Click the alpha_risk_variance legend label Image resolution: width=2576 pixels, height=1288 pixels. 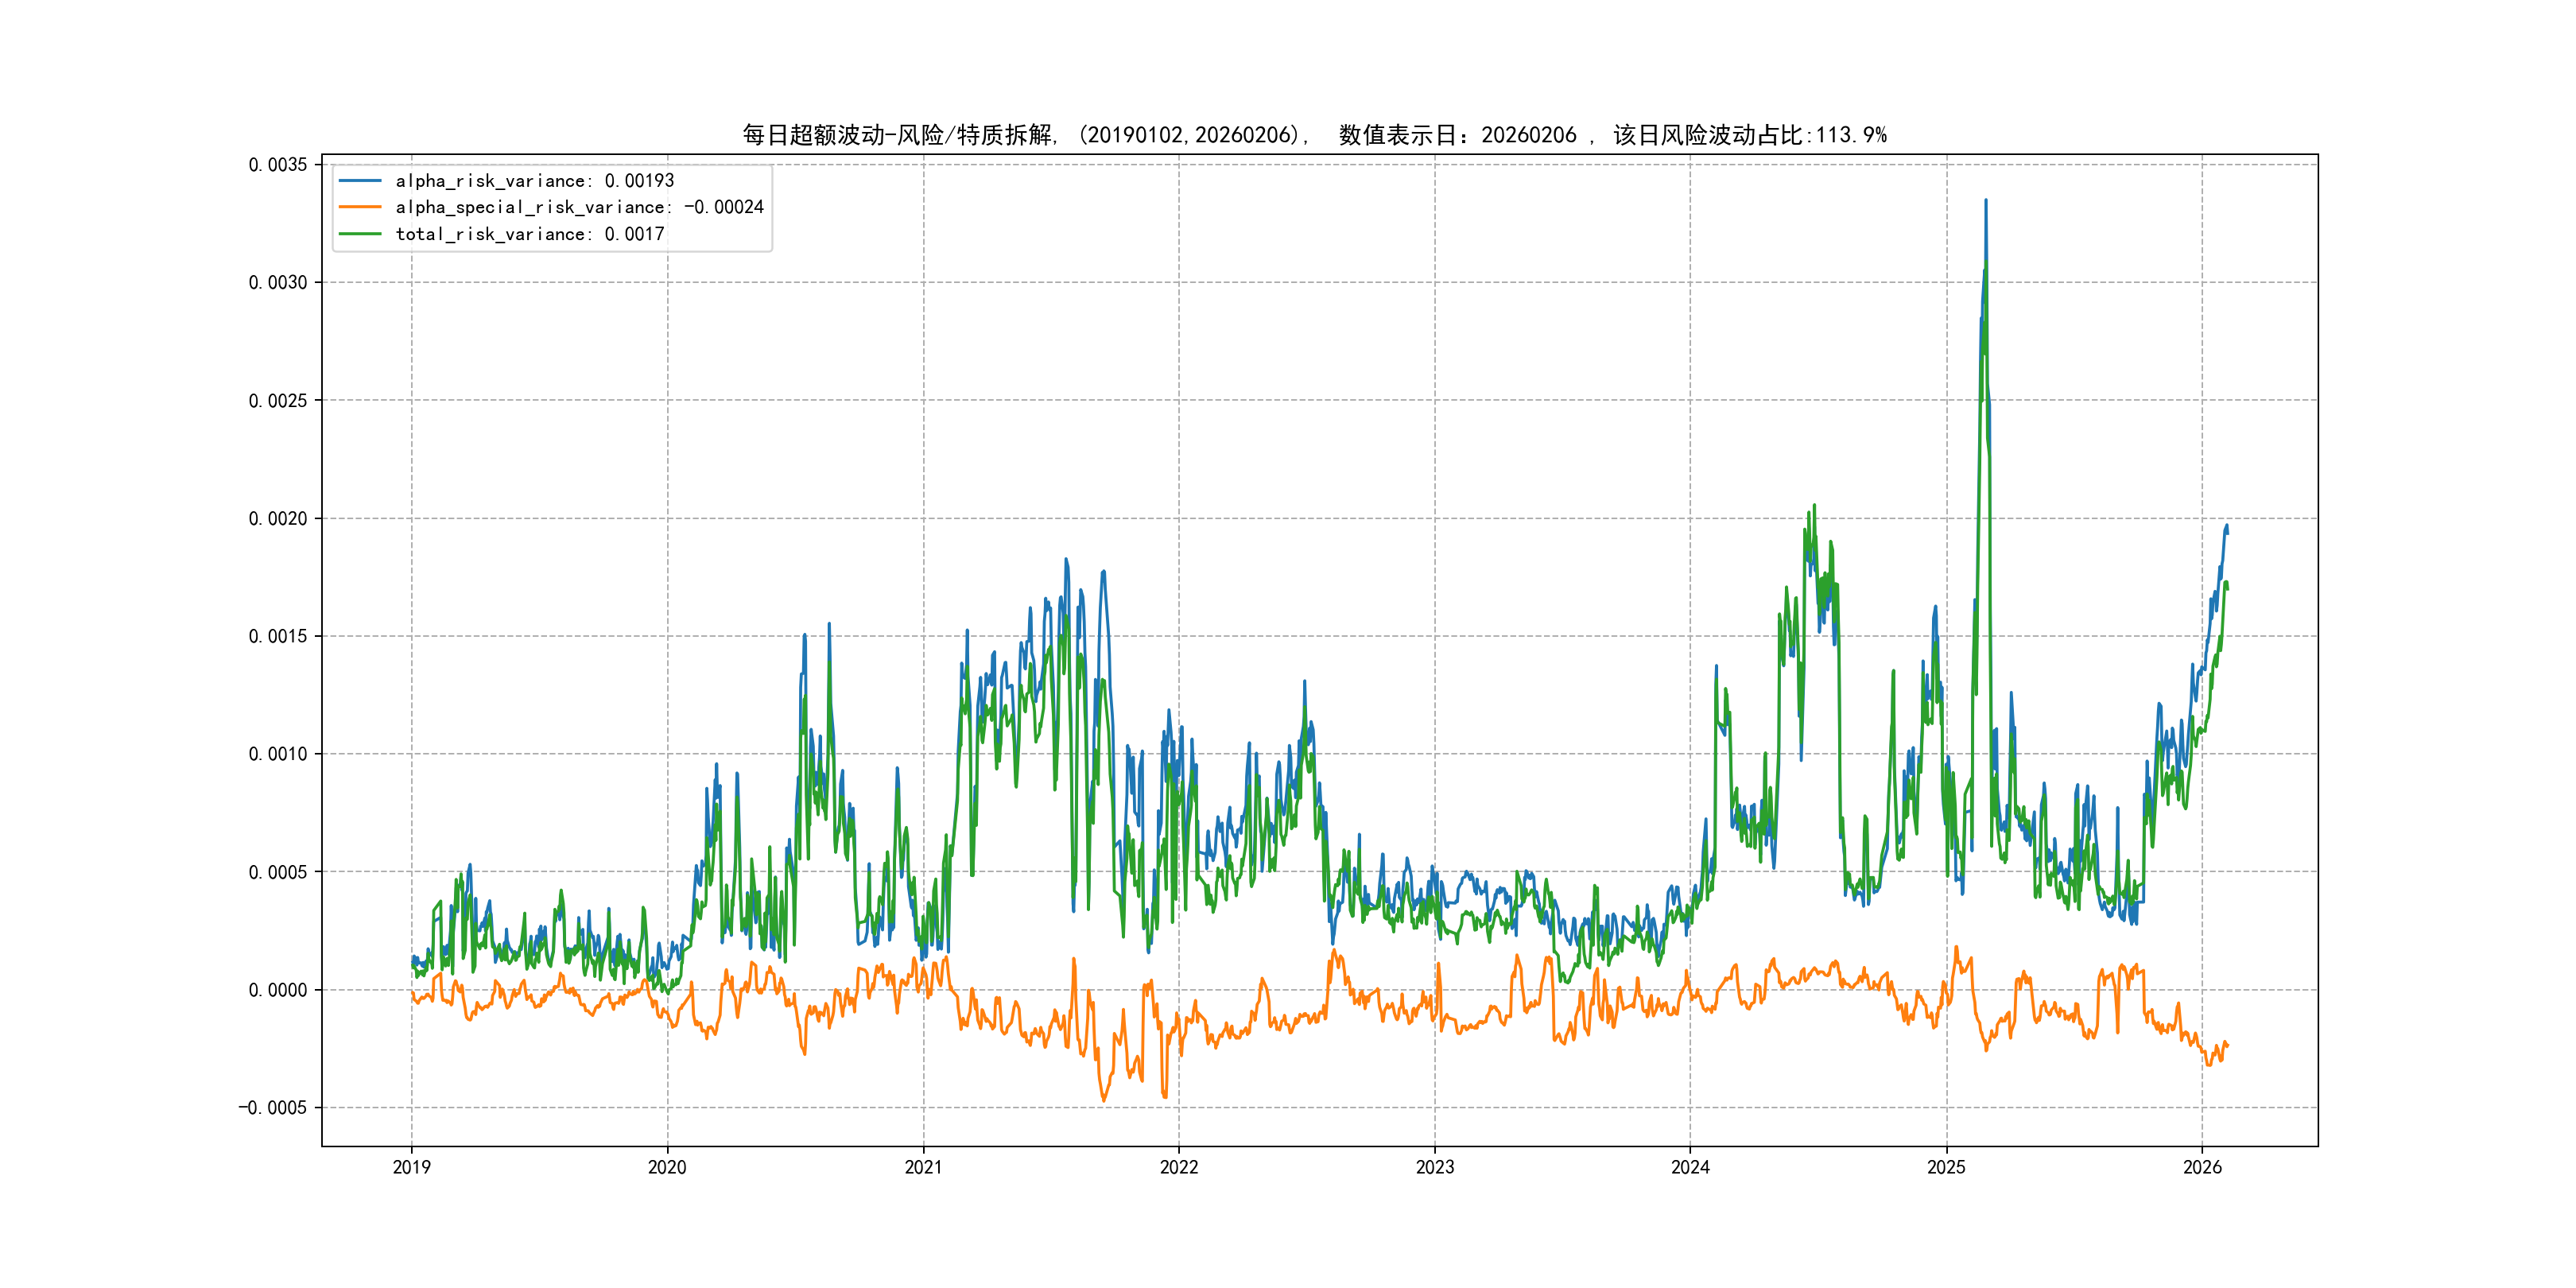pyautogui.click(x=534, y=181)
